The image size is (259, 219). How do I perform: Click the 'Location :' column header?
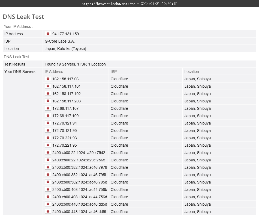pyautogui.click(x=192, y=72)
